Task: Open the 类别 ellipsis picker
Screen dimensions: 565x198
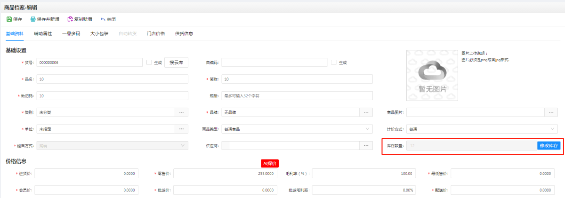Action: point(181,112)
